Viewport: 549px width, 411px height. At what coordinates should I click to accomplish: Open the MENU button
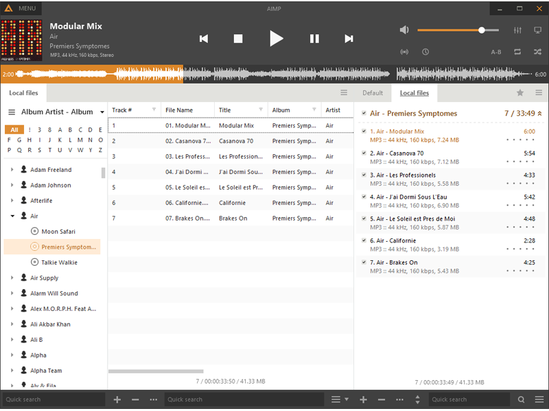click(x=21, y=8)
